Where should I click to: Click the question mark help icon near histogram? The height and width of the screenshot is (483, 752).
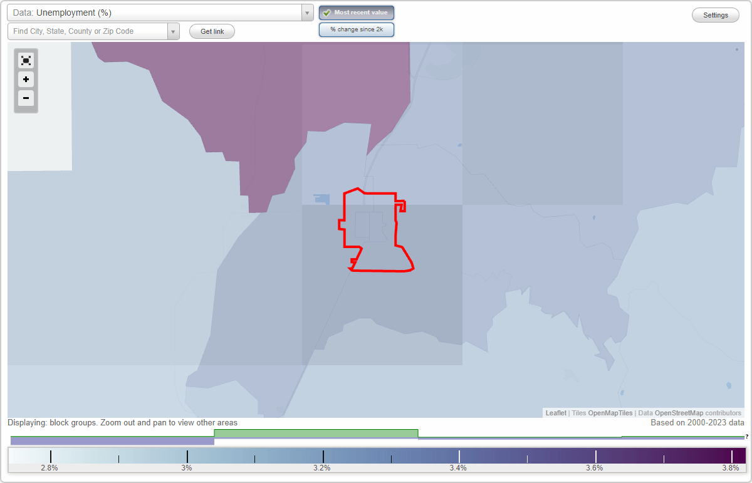(746, 436)
